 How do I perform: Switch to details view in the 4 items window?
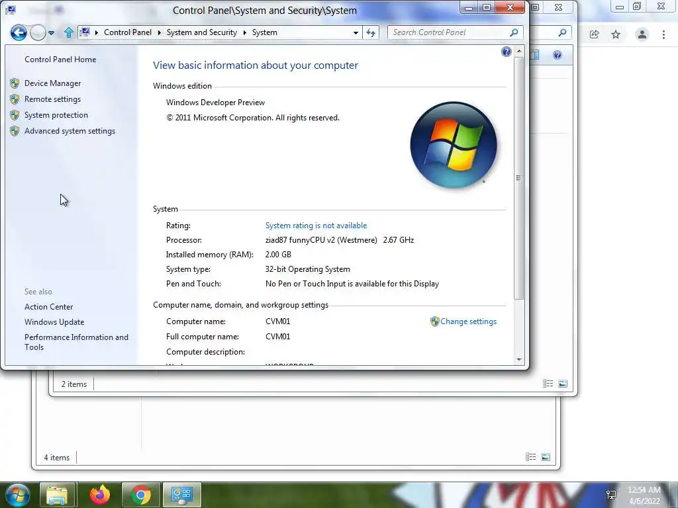(530, 457)
